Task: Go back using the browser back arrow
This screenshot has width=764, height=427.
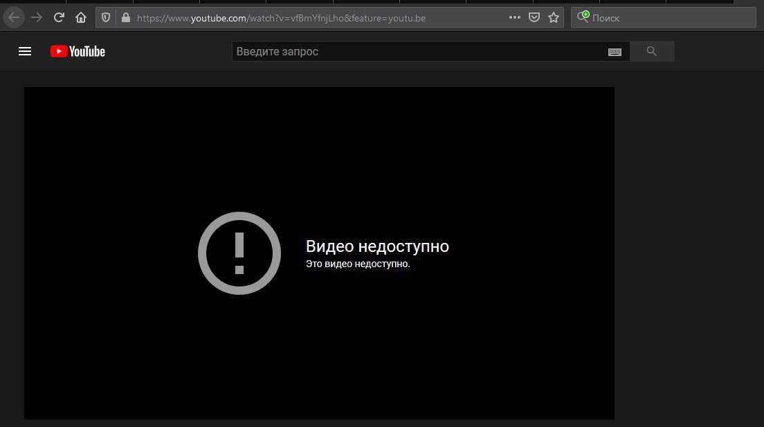Action: click(14, 18)
